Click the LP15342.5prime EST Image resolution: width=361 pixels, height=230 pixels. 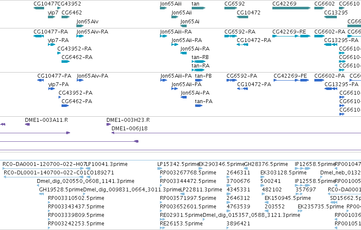click(x=160, y=168)
